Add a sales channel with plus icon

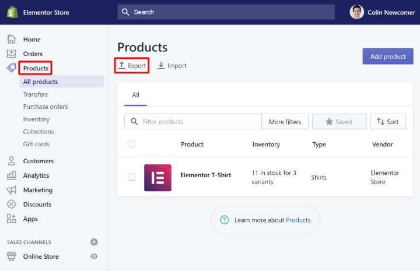[94, 242]
